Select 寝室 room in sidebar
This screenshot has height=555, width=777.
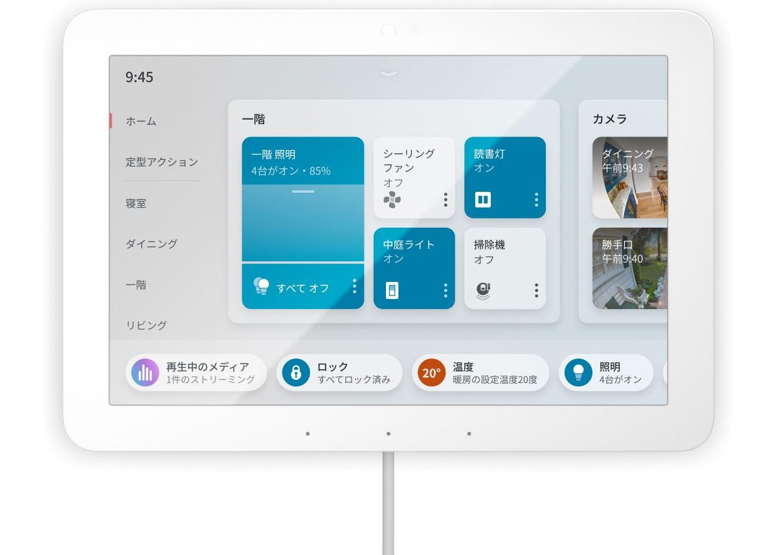(136, 203)
